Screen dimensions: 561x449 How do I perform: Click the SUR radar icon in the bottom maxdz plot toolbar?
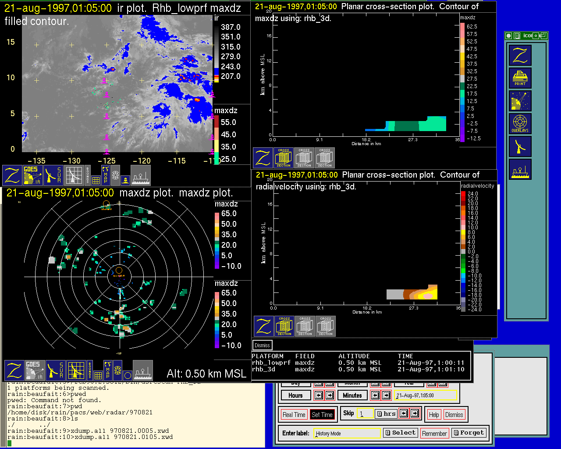(x=55, y=371)
